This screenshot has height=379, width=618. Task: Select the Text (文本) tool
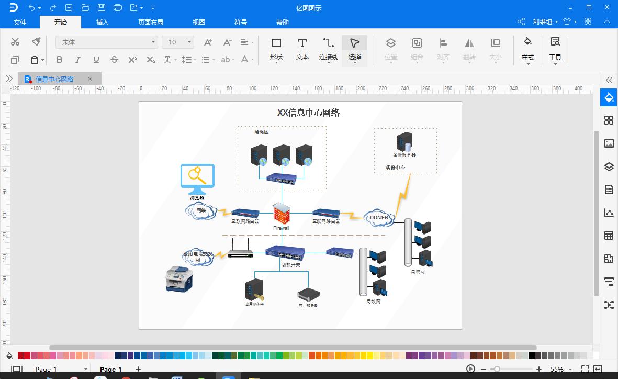click(302, 49)
